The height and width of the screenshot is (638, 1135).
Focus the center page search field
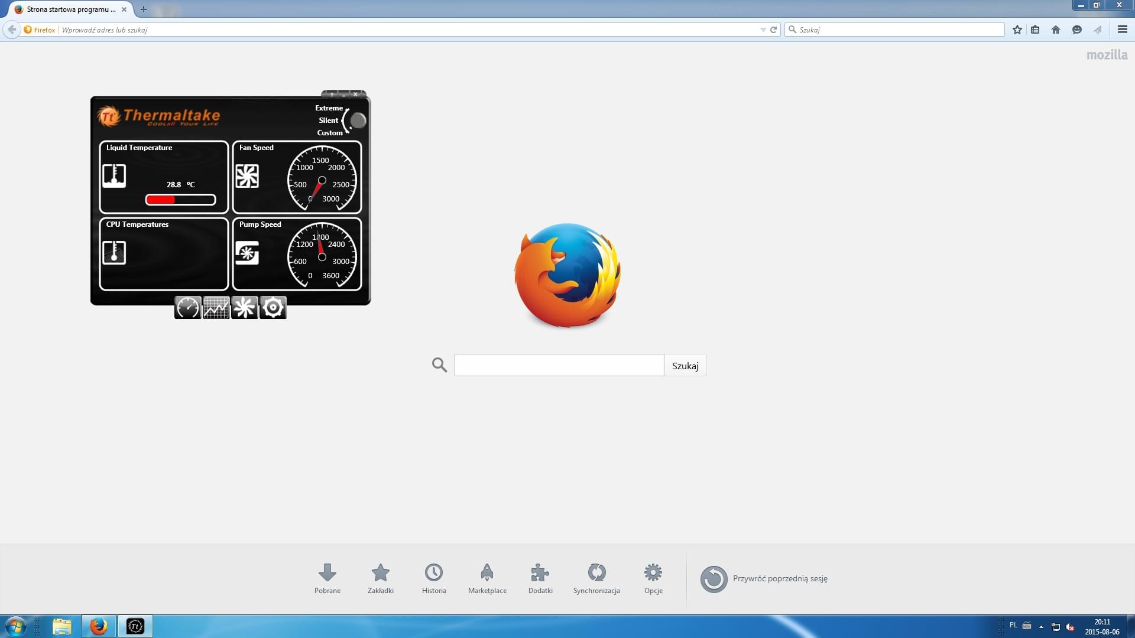coord(559,366)
